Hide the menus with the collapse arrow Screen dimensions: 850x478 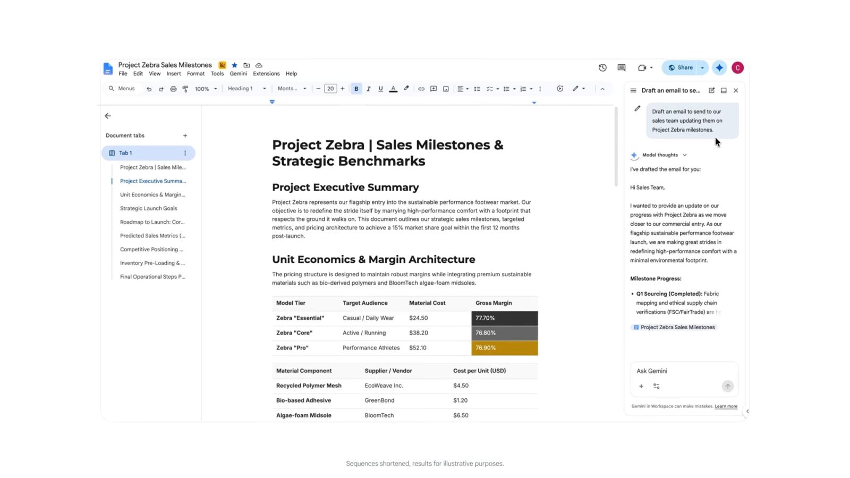(602, 89)
